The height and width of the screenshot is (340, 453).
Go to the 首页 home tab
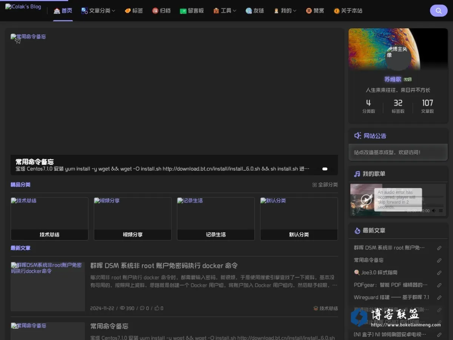click(63, 11)
